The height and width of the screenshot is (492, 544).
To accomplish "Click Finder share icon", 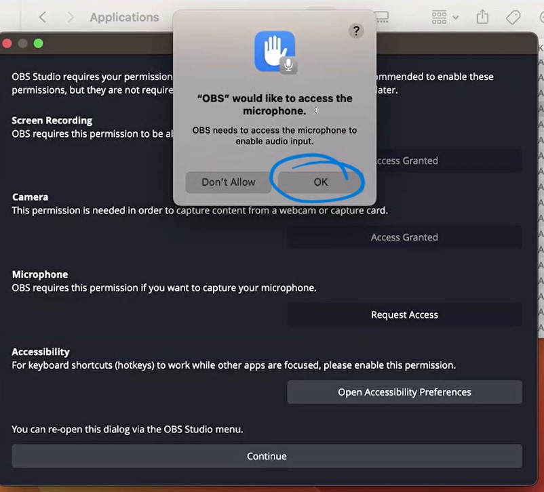I will coord(482,17).
